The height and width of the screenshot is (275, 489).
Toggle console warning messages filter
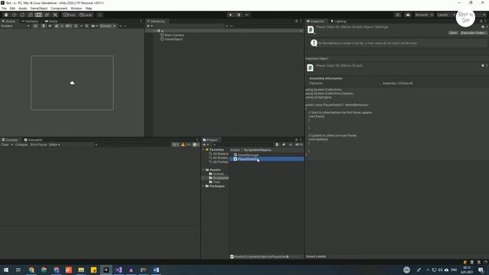[186, 144]
